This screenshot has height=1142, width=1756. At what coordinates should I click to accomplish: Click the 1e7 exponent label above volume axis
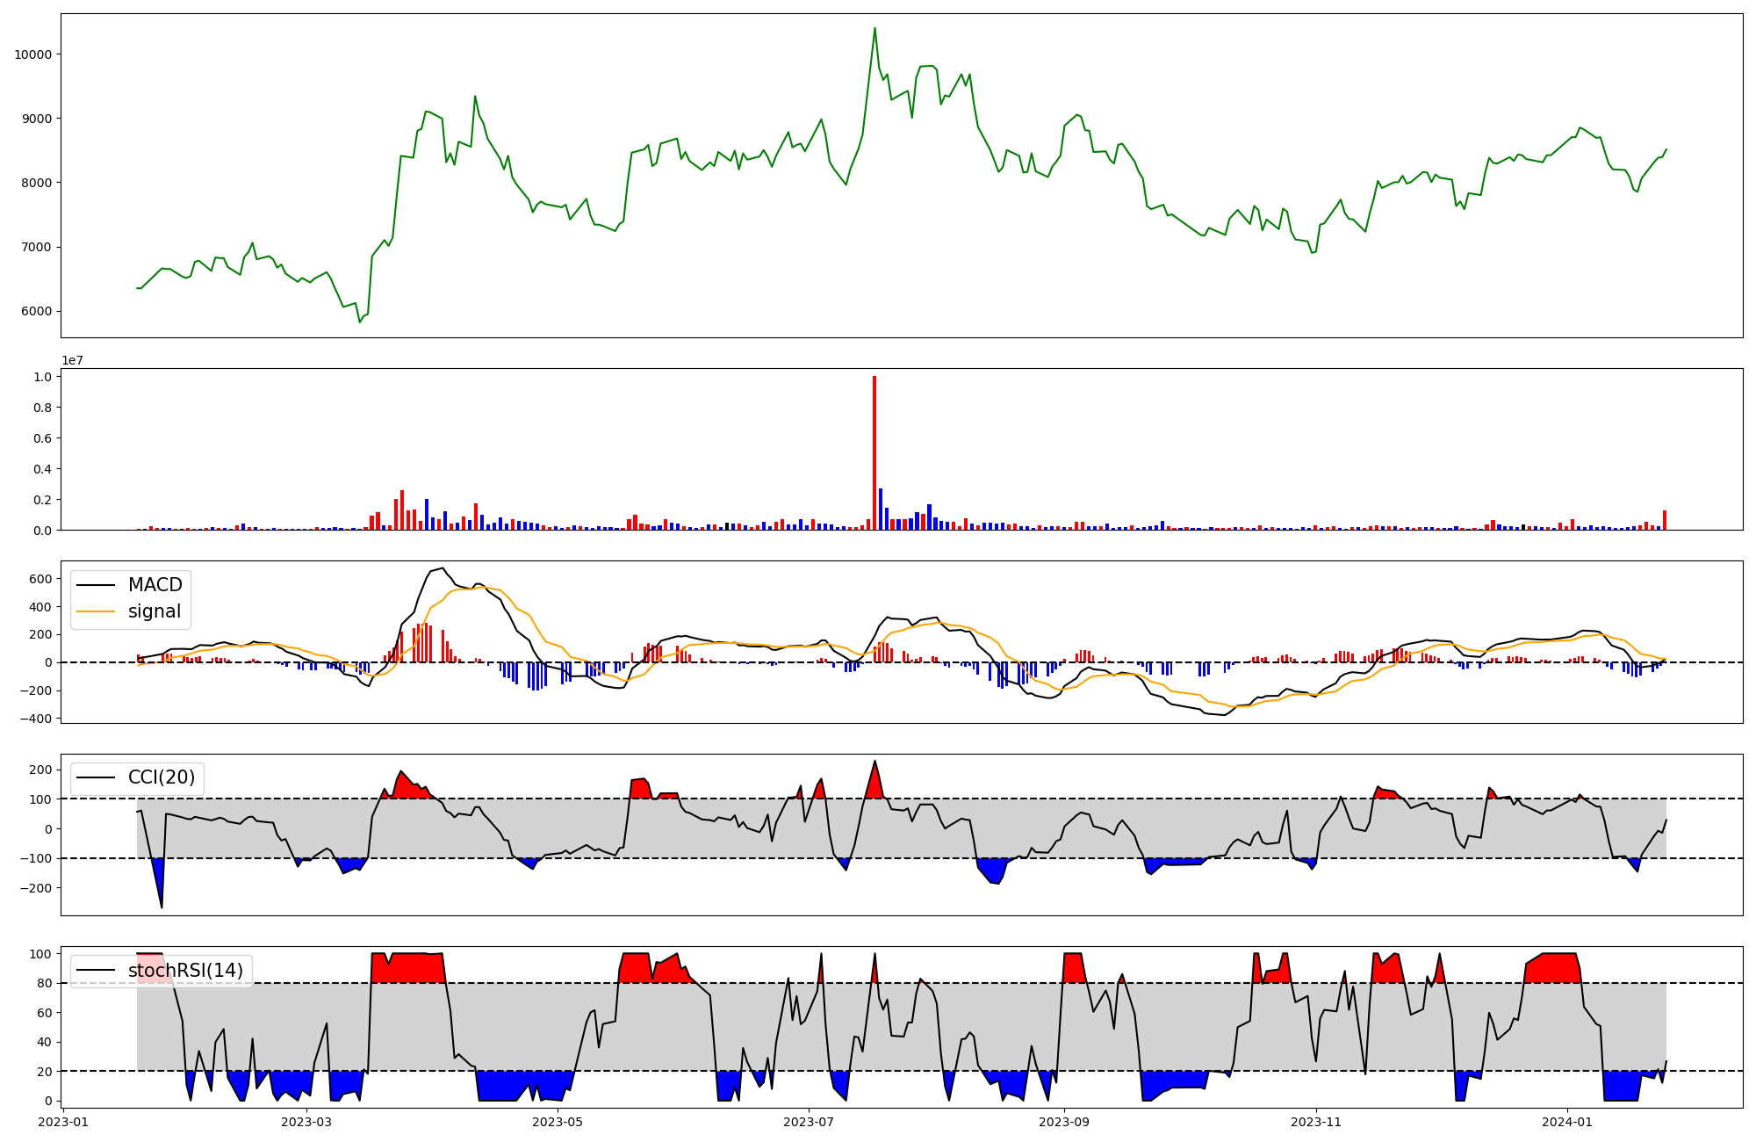[72, 360]
